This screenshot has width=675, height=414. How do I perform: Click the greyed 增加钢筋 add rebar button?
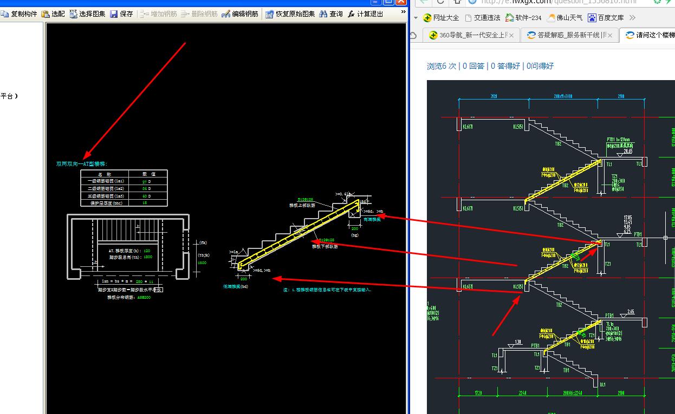(158, 14)
